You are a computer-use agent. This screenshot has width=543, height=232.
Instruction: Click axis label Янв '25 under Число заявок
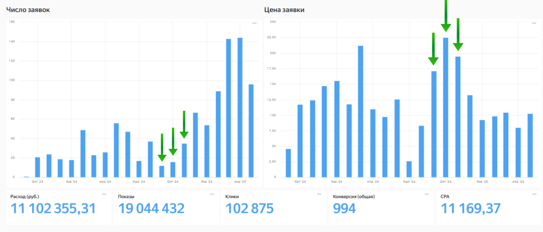coord(207,182)
